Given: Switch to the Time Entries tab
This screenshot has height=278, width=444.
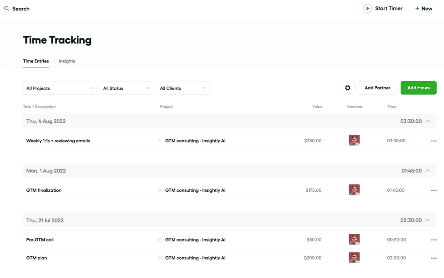Looking at the screenshot, I should point(36,61).
